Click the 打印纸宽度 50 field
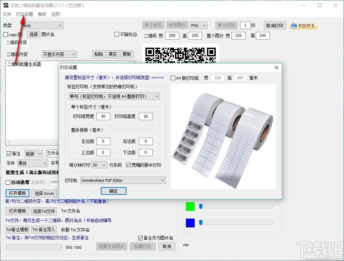344x261 pixels. [x=103, y=116]
